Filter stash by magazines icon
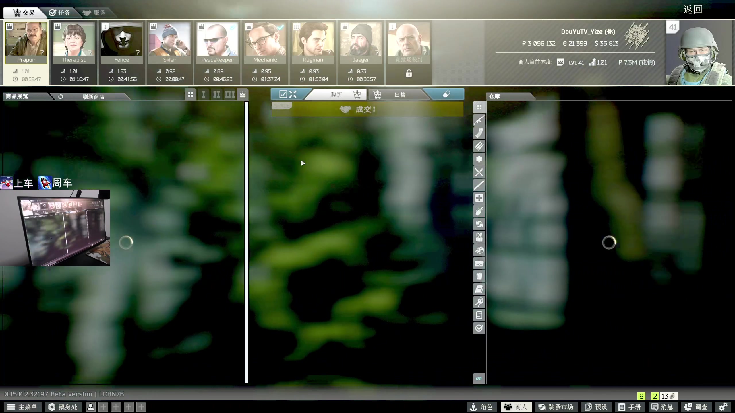This screenshot has width=735, height=413. 479,133
